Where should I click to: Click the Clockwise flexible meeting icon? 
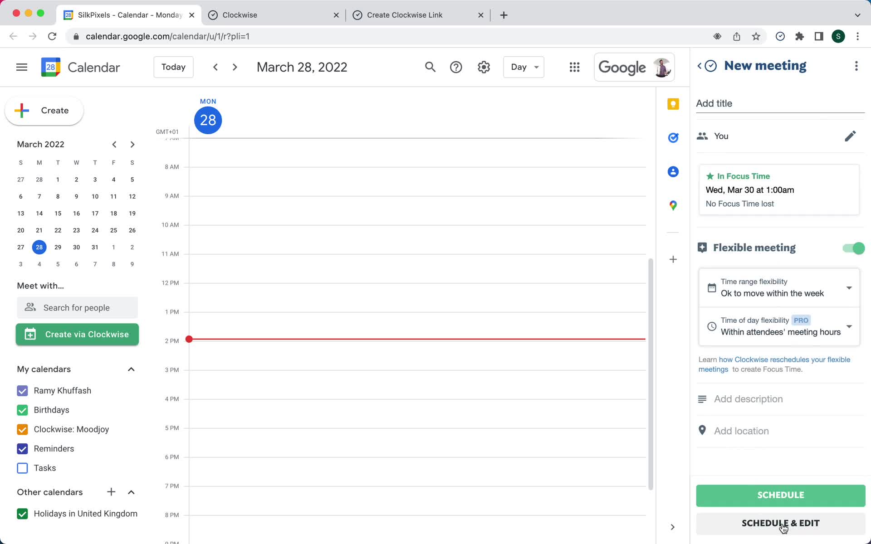[702, 247]
